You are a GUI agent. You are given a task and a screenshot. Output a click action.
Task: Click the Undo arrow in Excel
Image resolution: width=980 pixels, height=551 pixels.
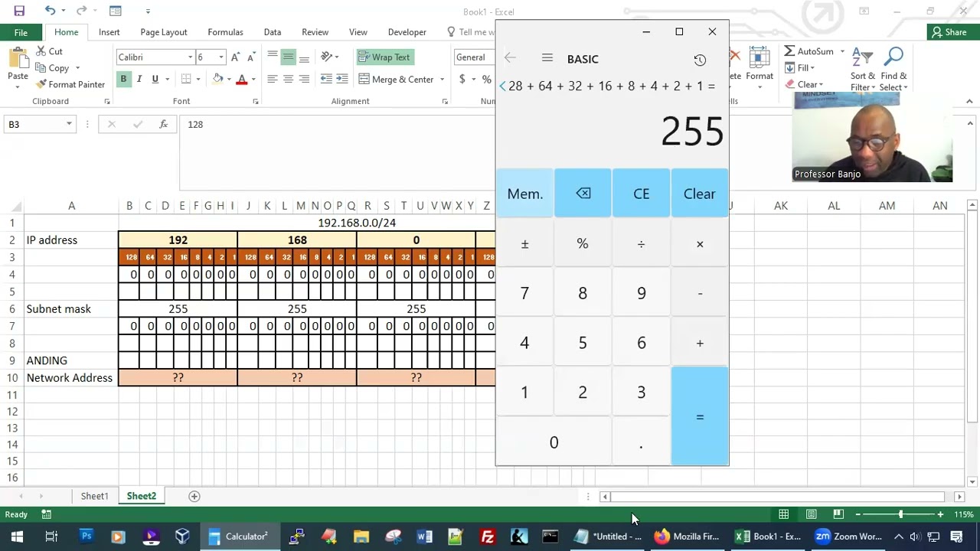click(50, 11)
